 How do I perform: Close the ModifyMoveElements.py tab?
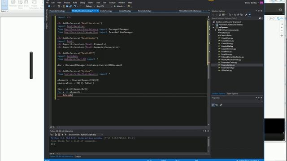coord(98,11)
